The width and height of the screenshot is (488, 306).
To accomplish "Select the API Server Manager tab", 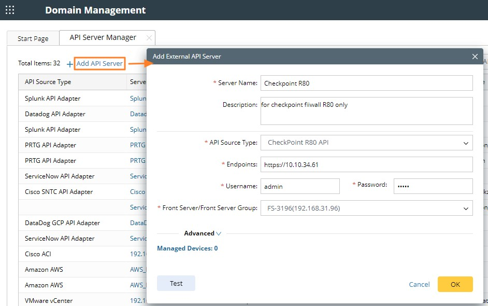I will click(x=103, y=37).
